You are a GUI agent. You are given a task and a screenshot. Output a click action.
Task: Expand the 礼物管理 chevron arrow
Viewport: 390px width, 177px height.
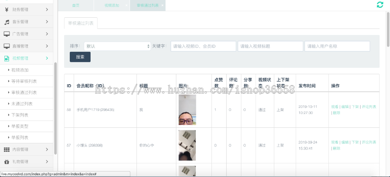coord(47,161)
